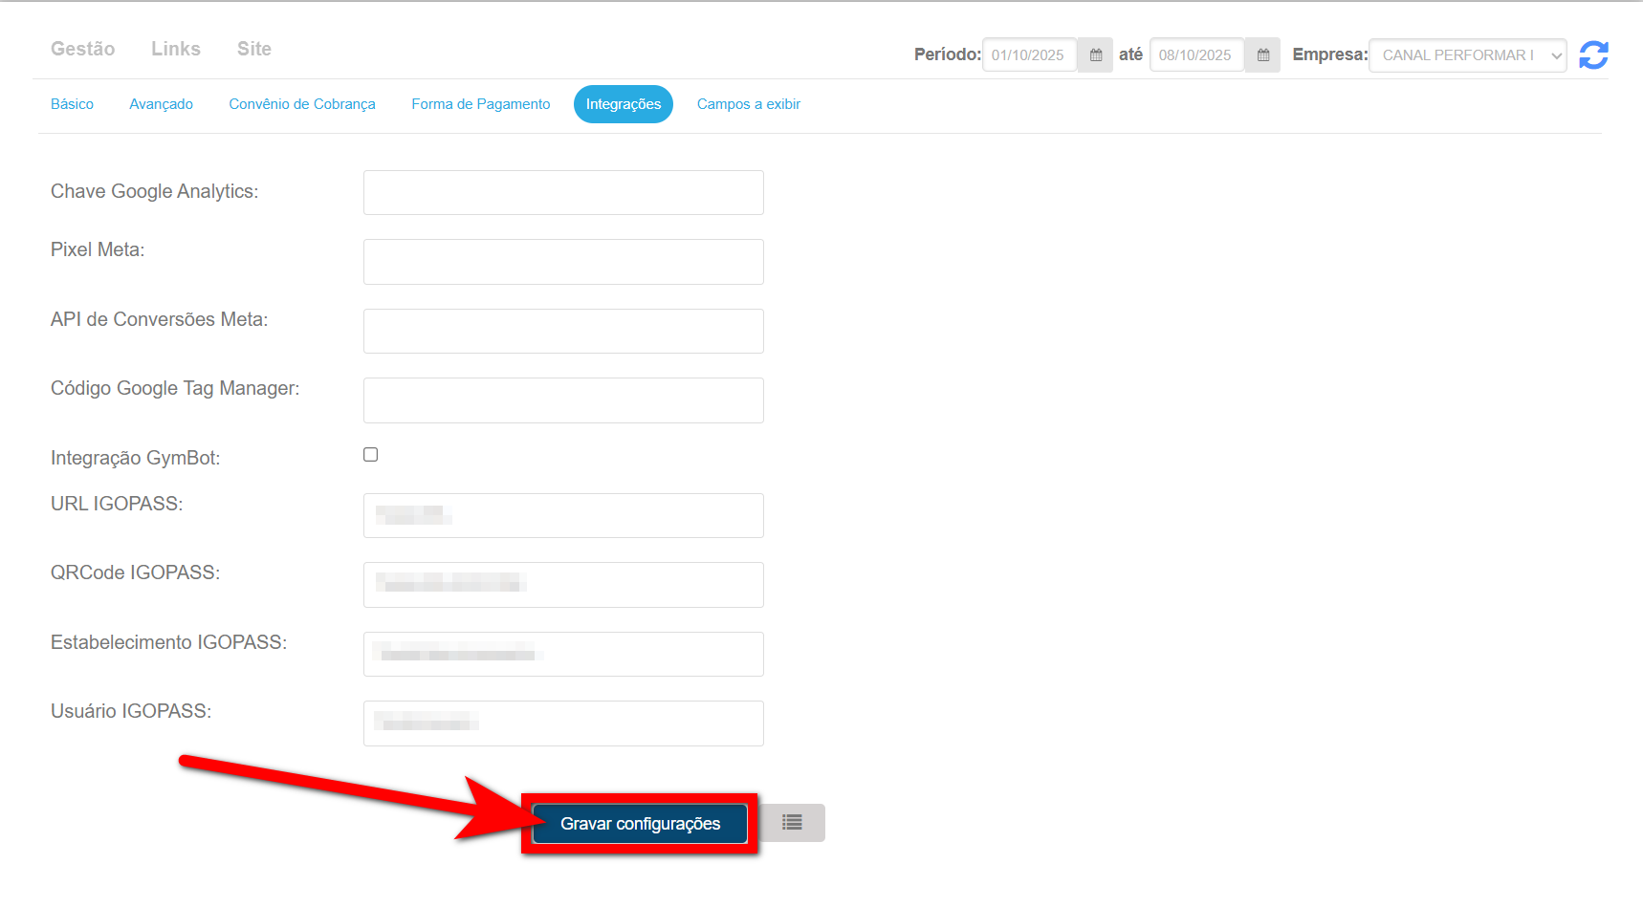
Task: Click into the Pixel Meta input
Action: pos(563,262)
